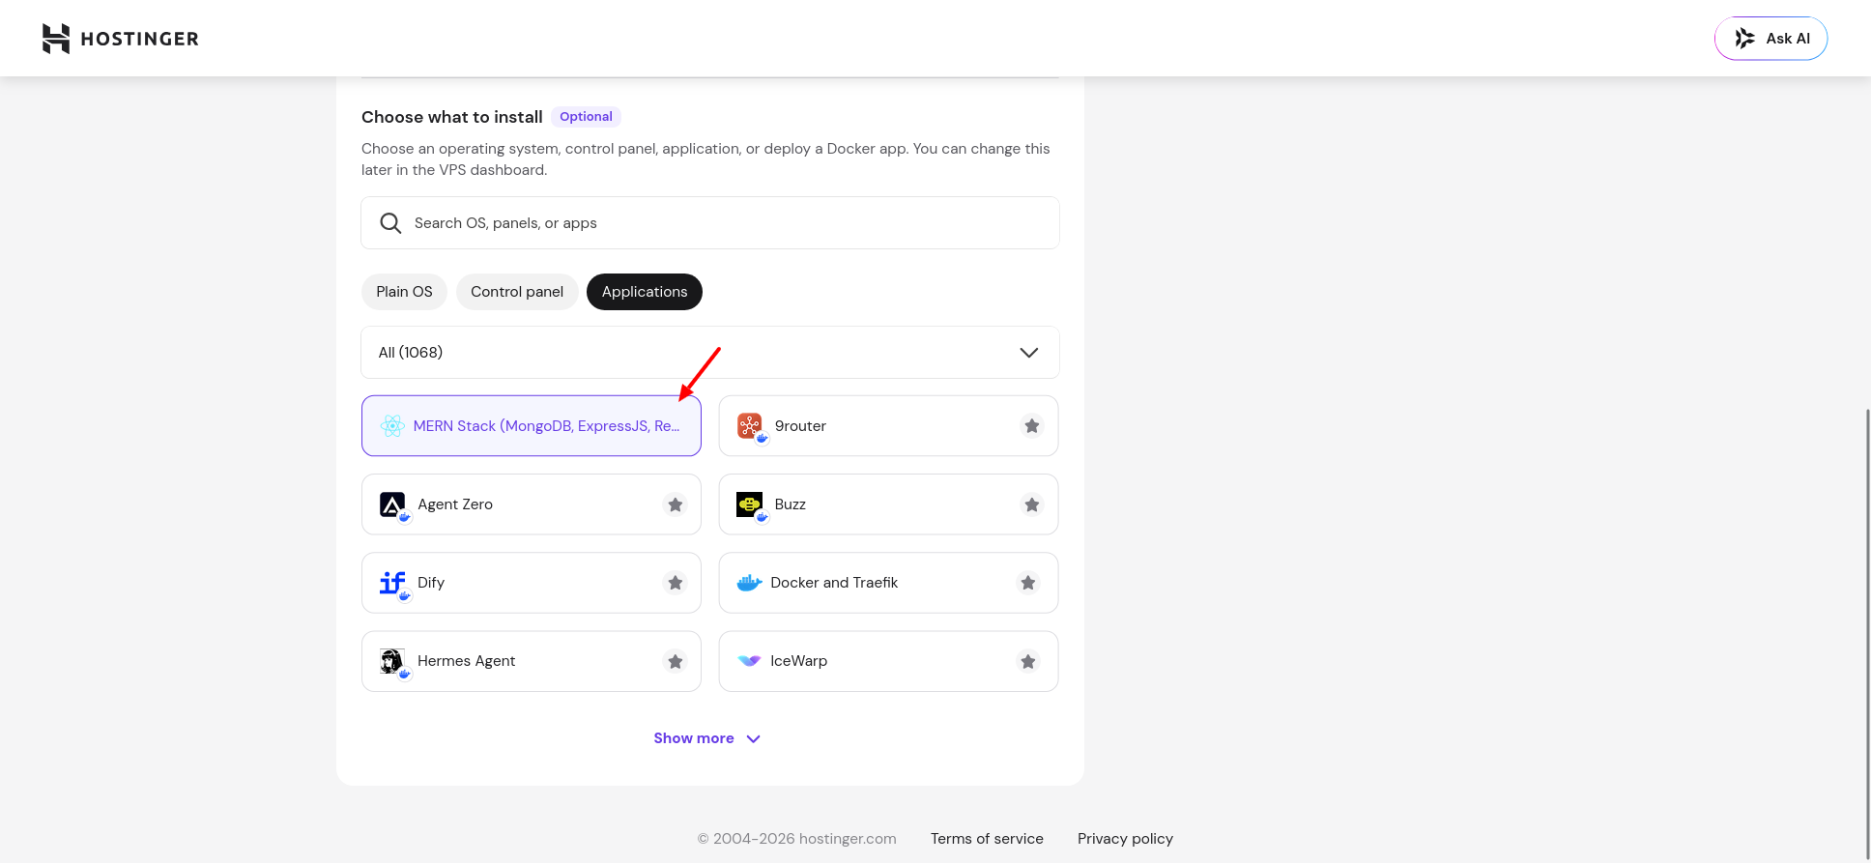Select the IceWarp application
Screen dimensions: 1871x864
[x=888, y=661]
